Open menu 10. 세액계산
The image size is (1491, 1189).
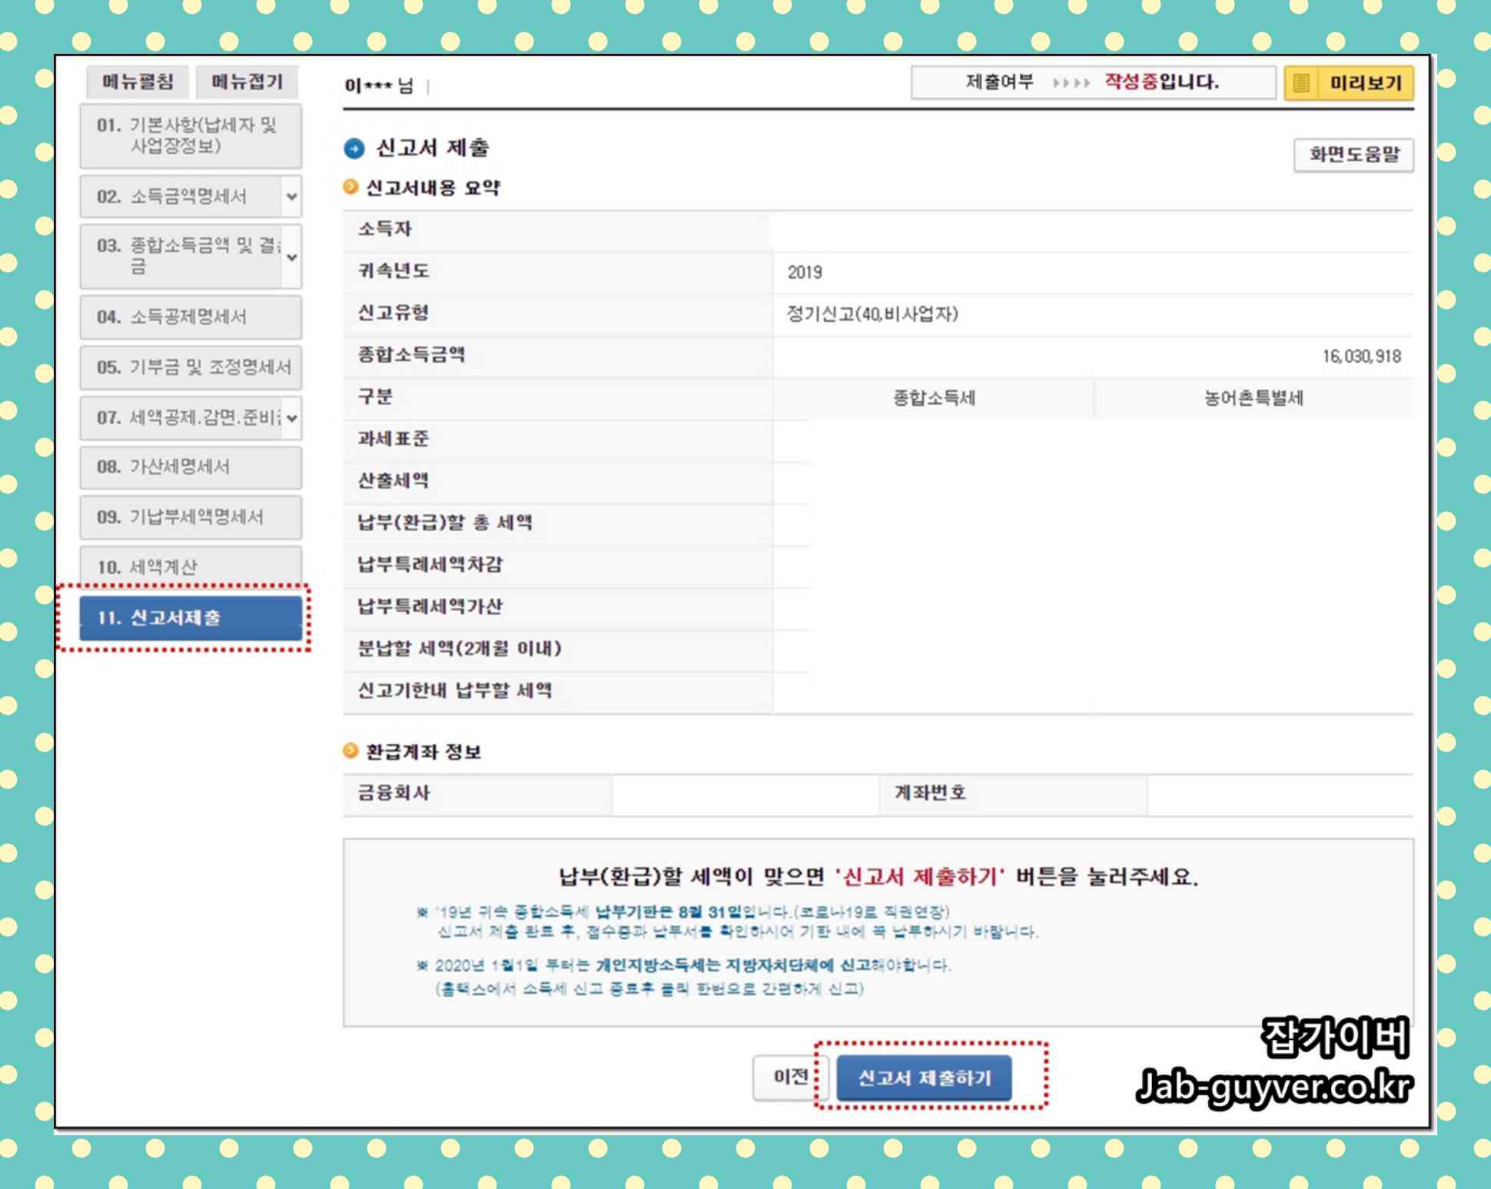point(190,566)
